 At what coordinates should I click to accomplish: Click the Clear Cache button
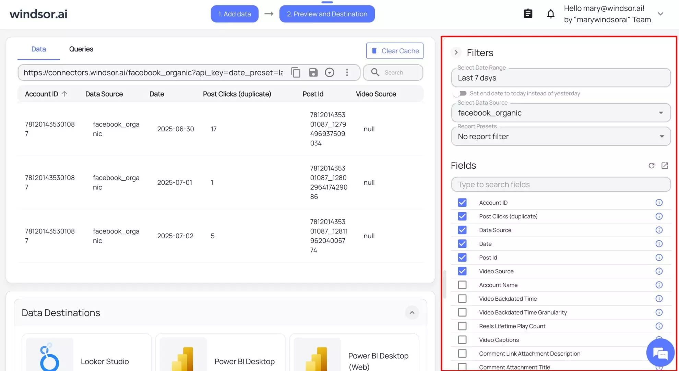[395, 51]
